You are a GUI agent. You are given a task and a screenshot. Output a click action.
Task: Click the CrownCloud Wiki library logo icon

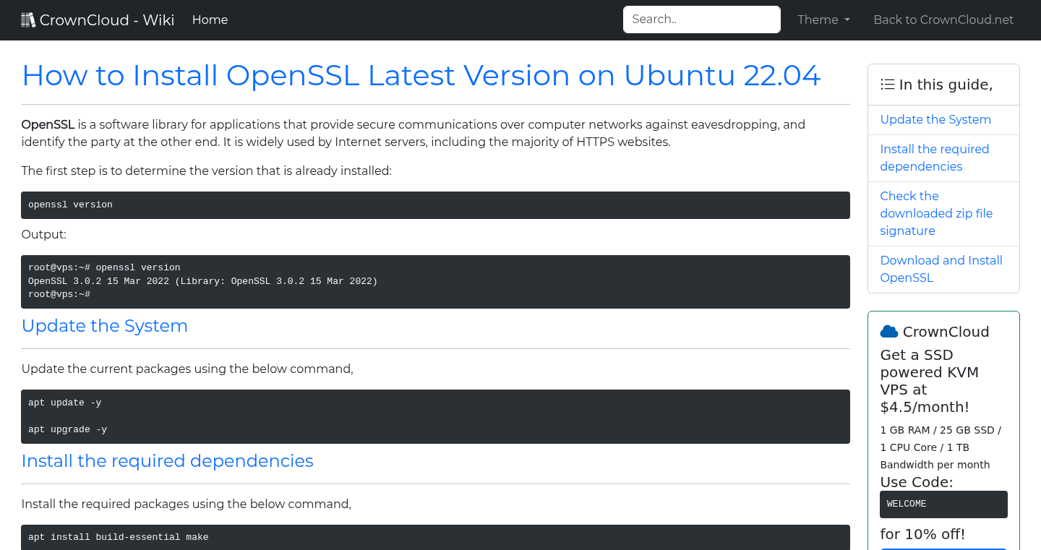(x=28, y=19)
